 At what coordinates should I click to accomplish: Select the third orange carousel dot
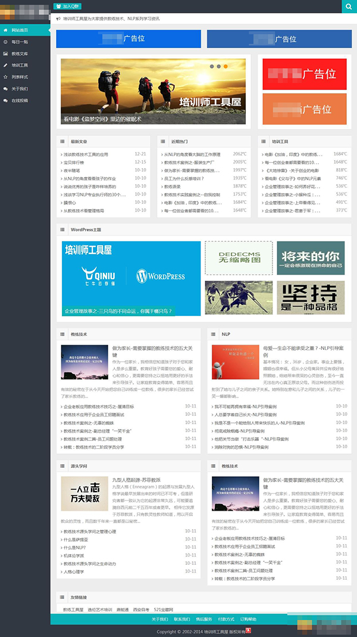pos(226,66)
